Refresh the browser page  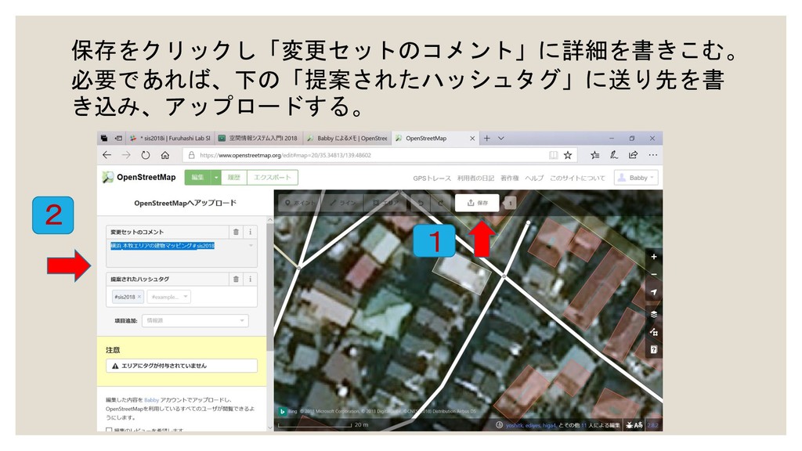[145, 155]
